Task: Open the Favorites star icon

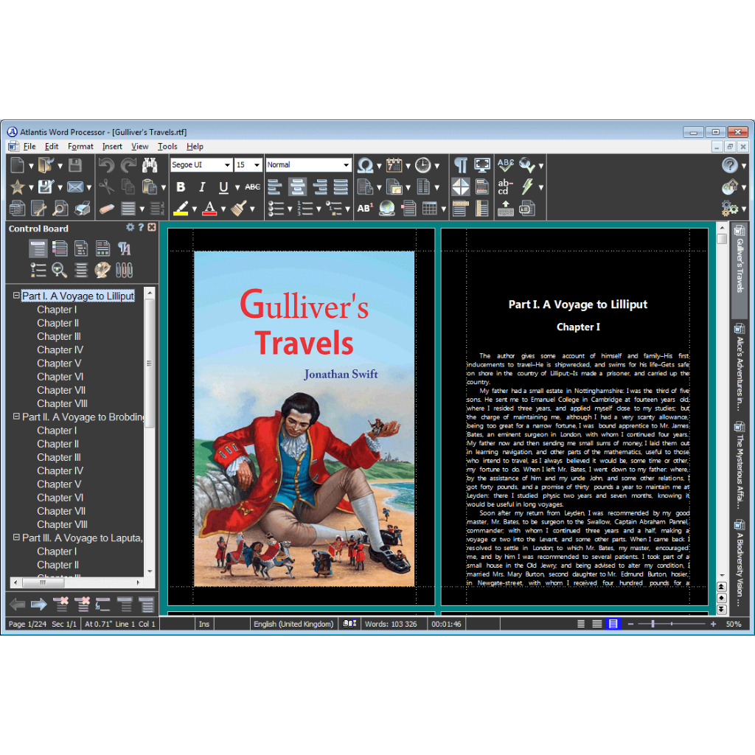Action: (18, 187)
